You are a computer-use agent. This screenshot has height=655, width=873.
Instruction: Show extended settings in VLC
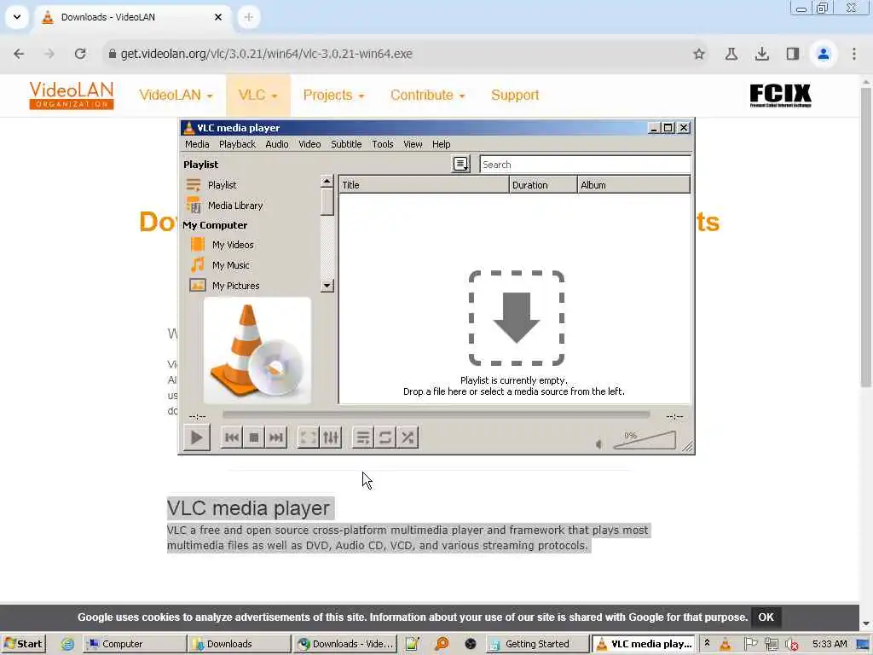(x=331, y=438)
